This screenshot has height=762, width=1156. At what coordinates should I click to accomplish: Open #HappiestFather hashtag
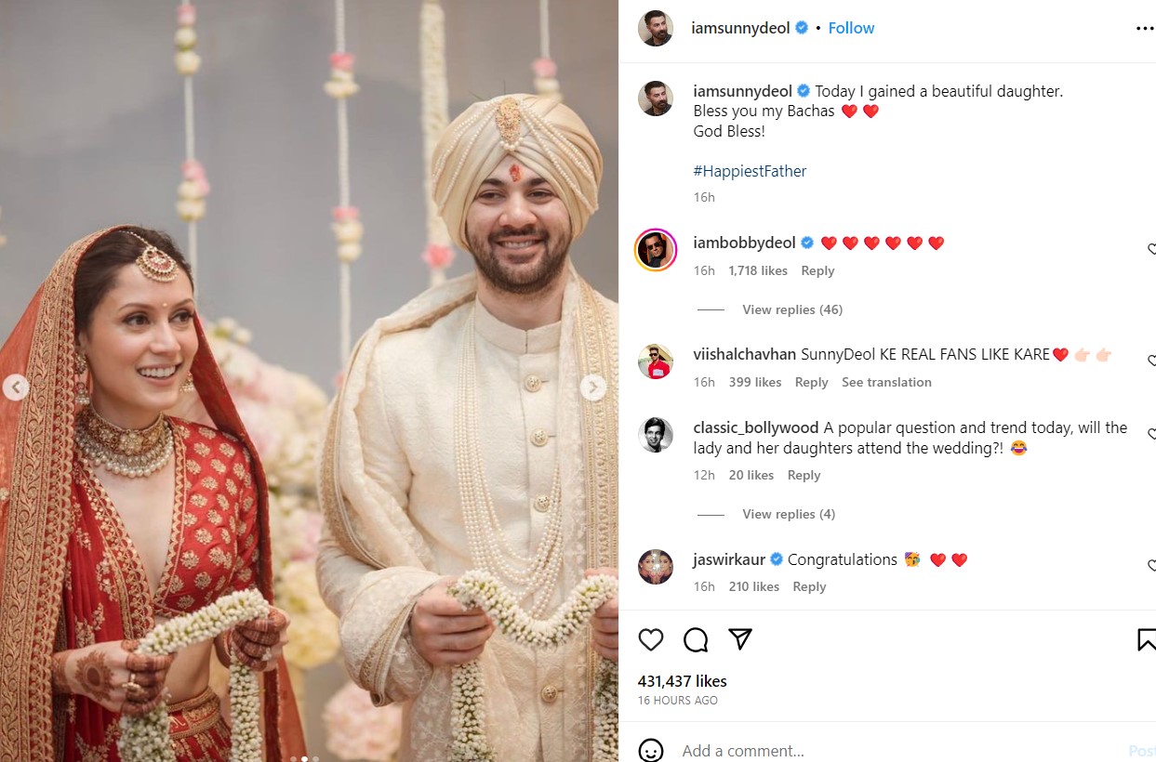point(750,171)
